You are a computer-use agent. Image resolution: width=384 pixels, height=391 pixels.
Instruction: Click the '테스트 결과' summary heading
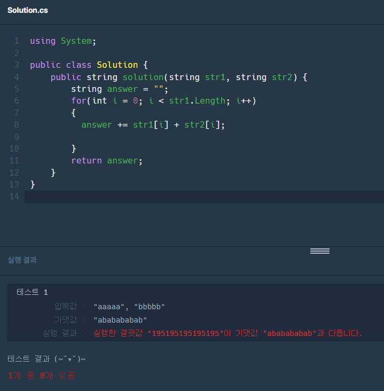point(46,359)
